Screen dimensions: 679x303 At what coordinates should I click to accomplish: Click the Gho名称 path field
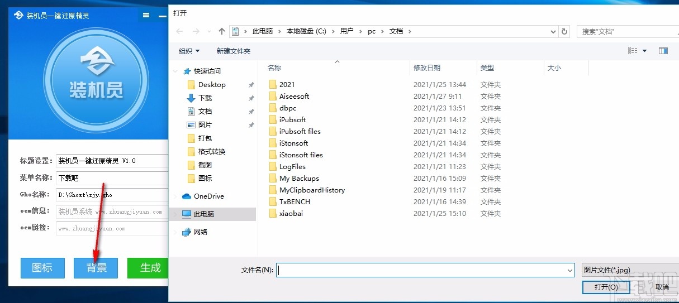[112, 195]
